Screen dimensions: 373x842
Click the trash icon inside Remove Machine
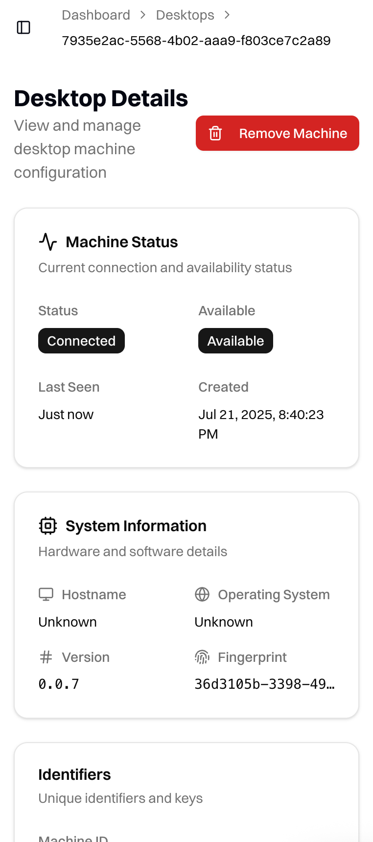point(215,133)
